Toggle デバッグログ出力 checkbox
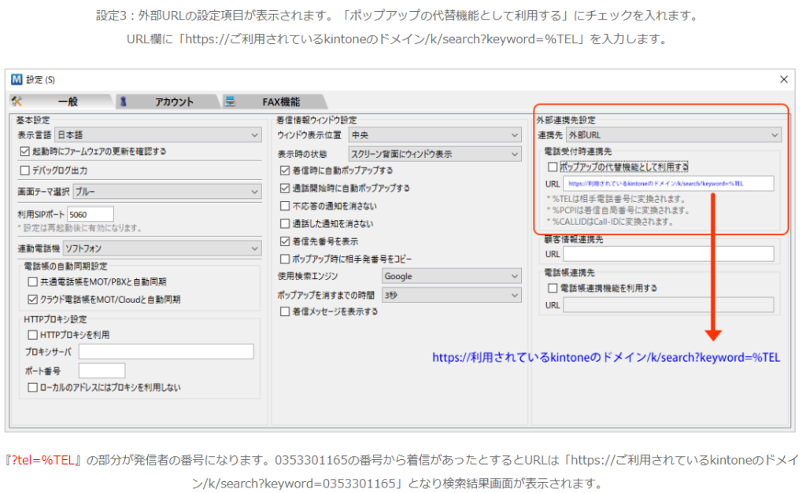806x493 pixels. pos(24,170)
